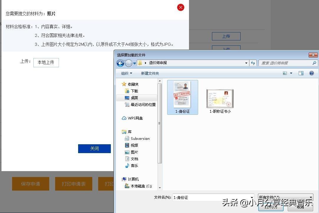Viewport: 319px width, 213px height.
Task: Expand the 所有文件 file type dropdown
Action: pyautogui.click(x=310, y=197)
